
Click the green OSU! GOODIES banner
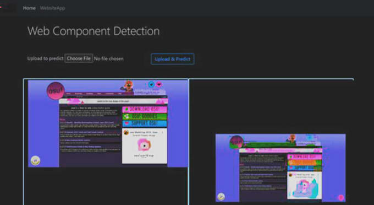[145, 117]
